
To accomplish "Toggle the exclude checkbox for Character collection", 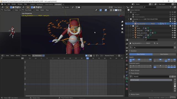I will pyautogui.click(x=170, y=19).
